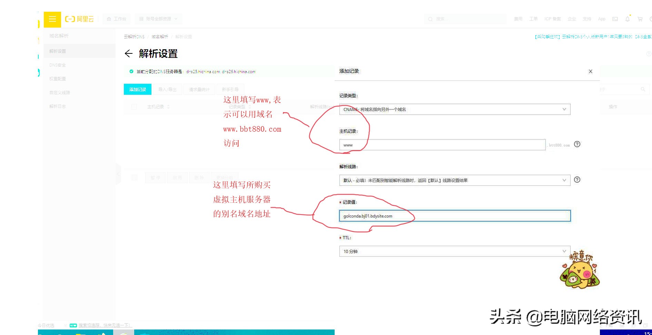652x335 pixels.
Task: Click the Alibaba Cloud logo
Action: tap(79, 19)
